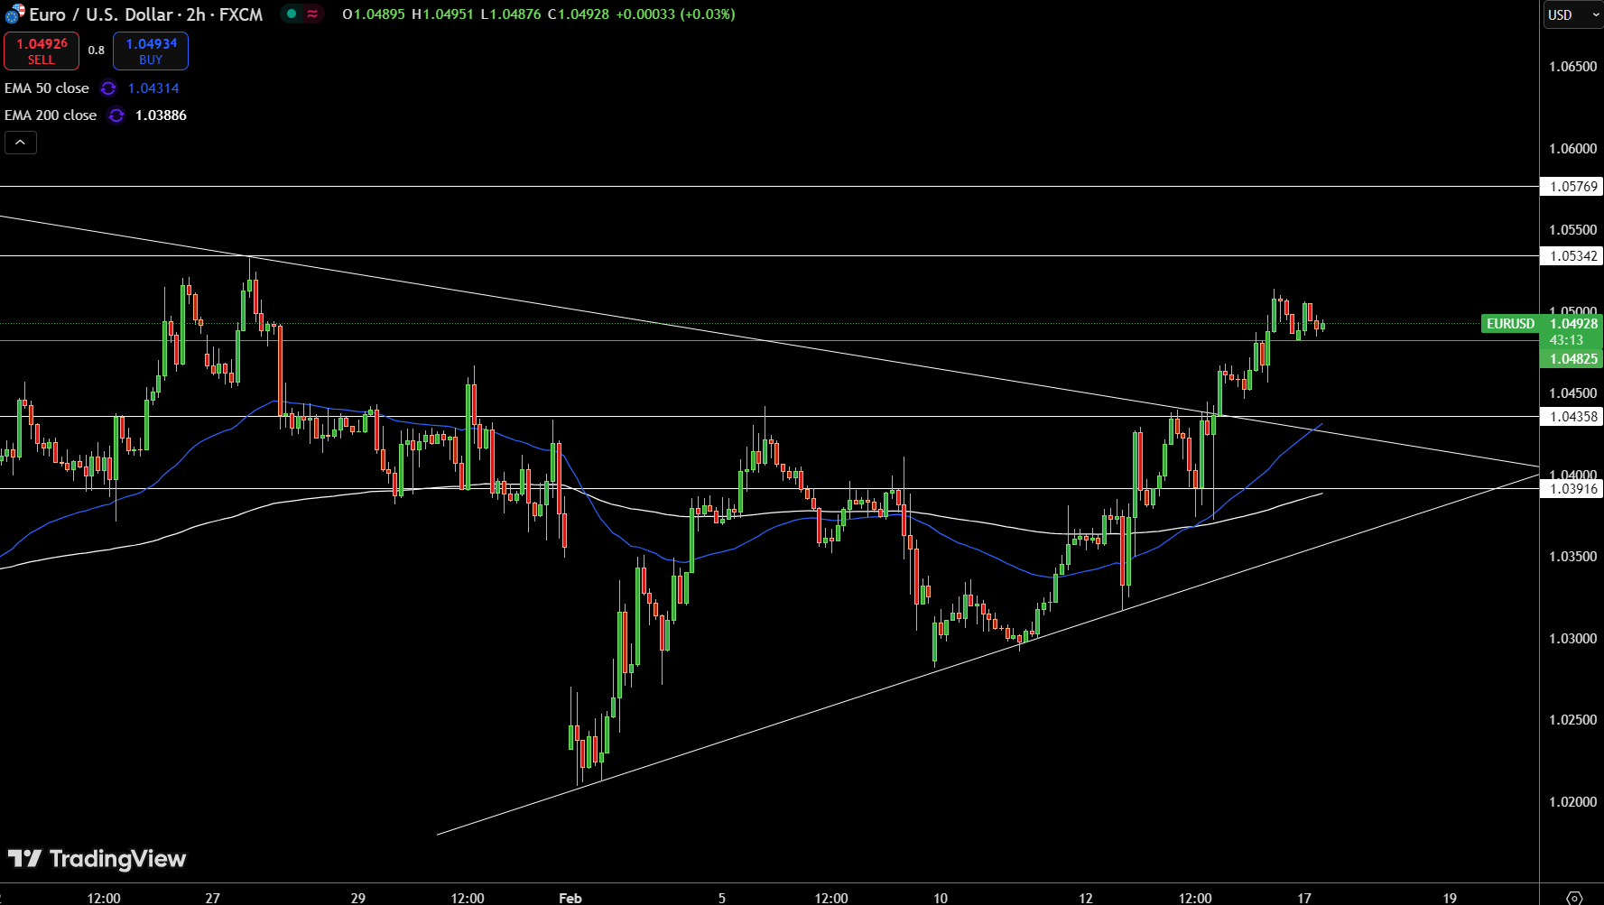Select the EMA 50 close indicator label
Image resolution: width=1604 pixels, height=905 pixels.
[x=47, y=88]
